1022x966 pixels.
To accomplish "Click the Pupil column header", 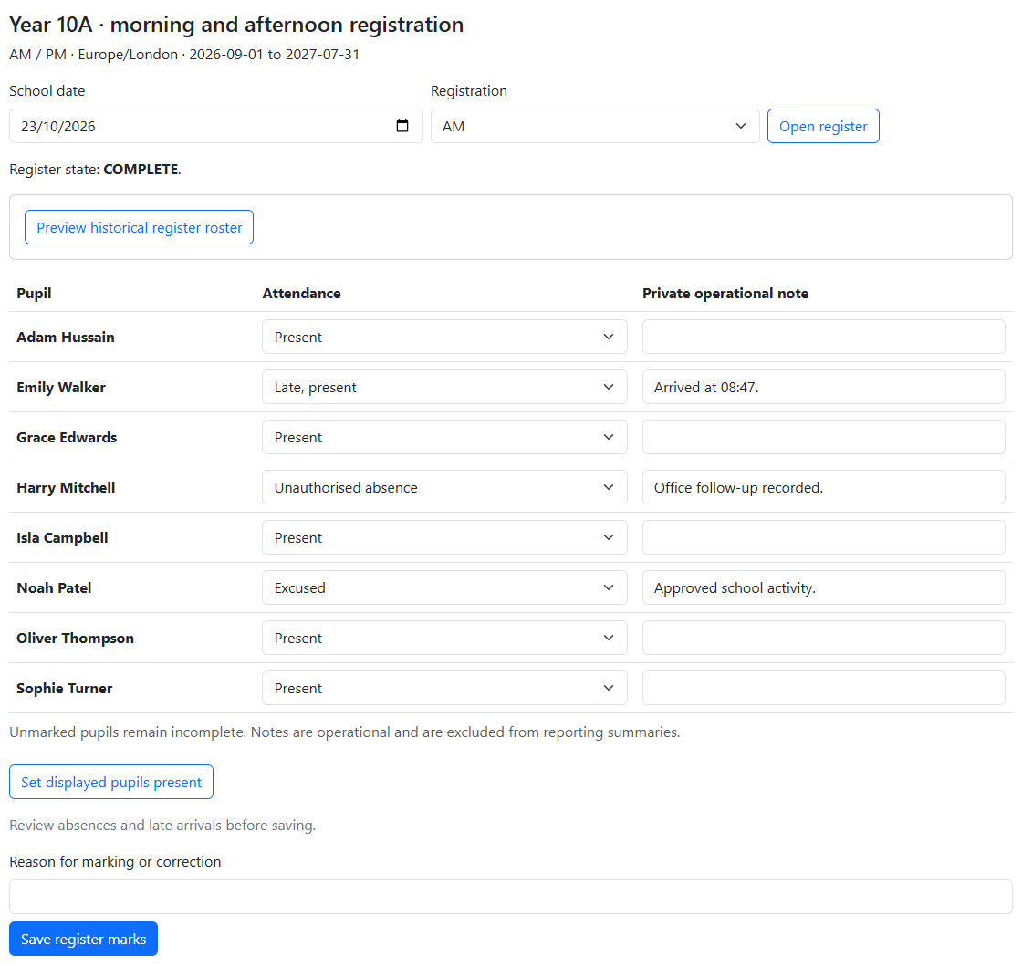I will [34, 293].
